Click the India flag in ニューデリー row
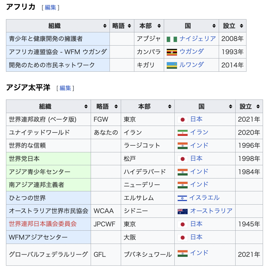 pos(183,185)
